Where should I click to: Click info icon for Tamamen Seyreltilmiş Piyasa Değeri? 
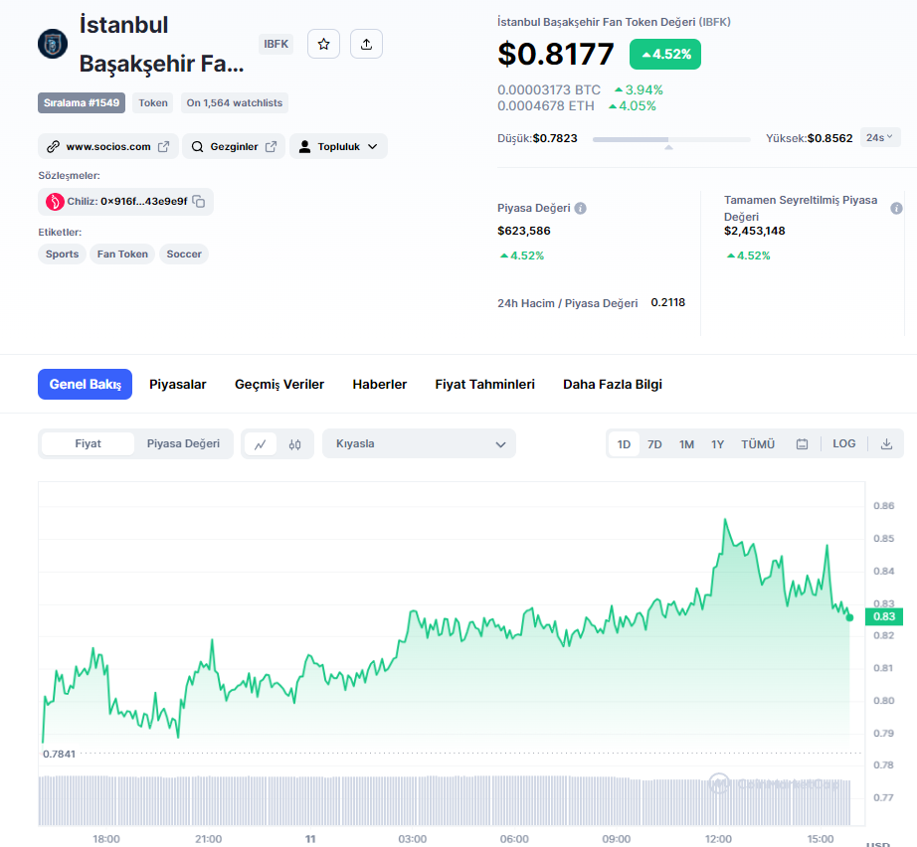(x=896, y=209)
